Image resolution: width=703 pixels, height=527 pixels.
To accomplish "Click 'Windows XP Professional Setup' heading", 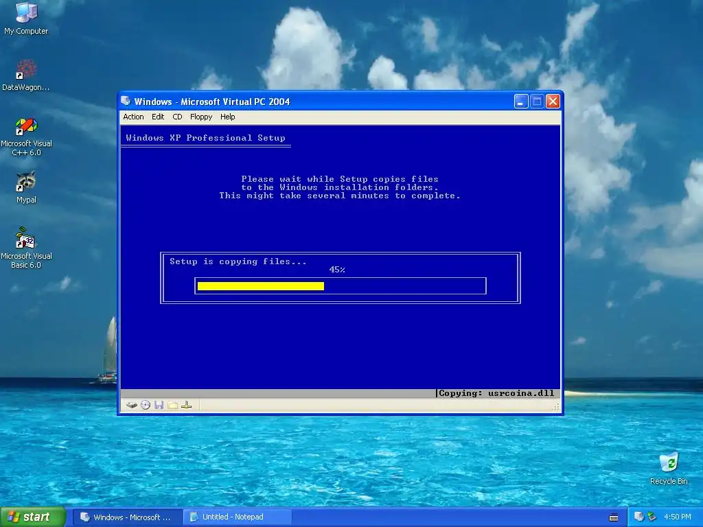I will pos(205,137).
